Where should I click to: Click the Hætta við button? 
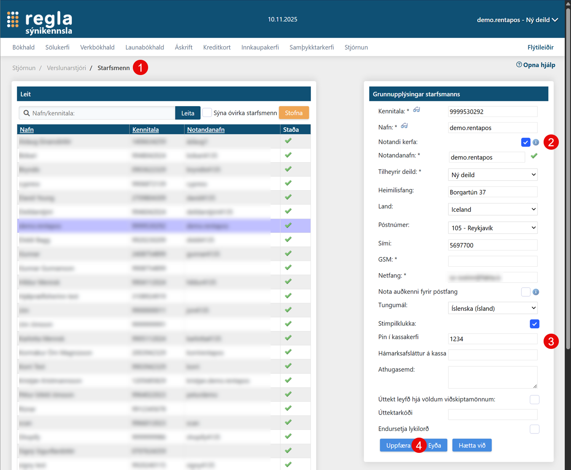pos(472,445)
